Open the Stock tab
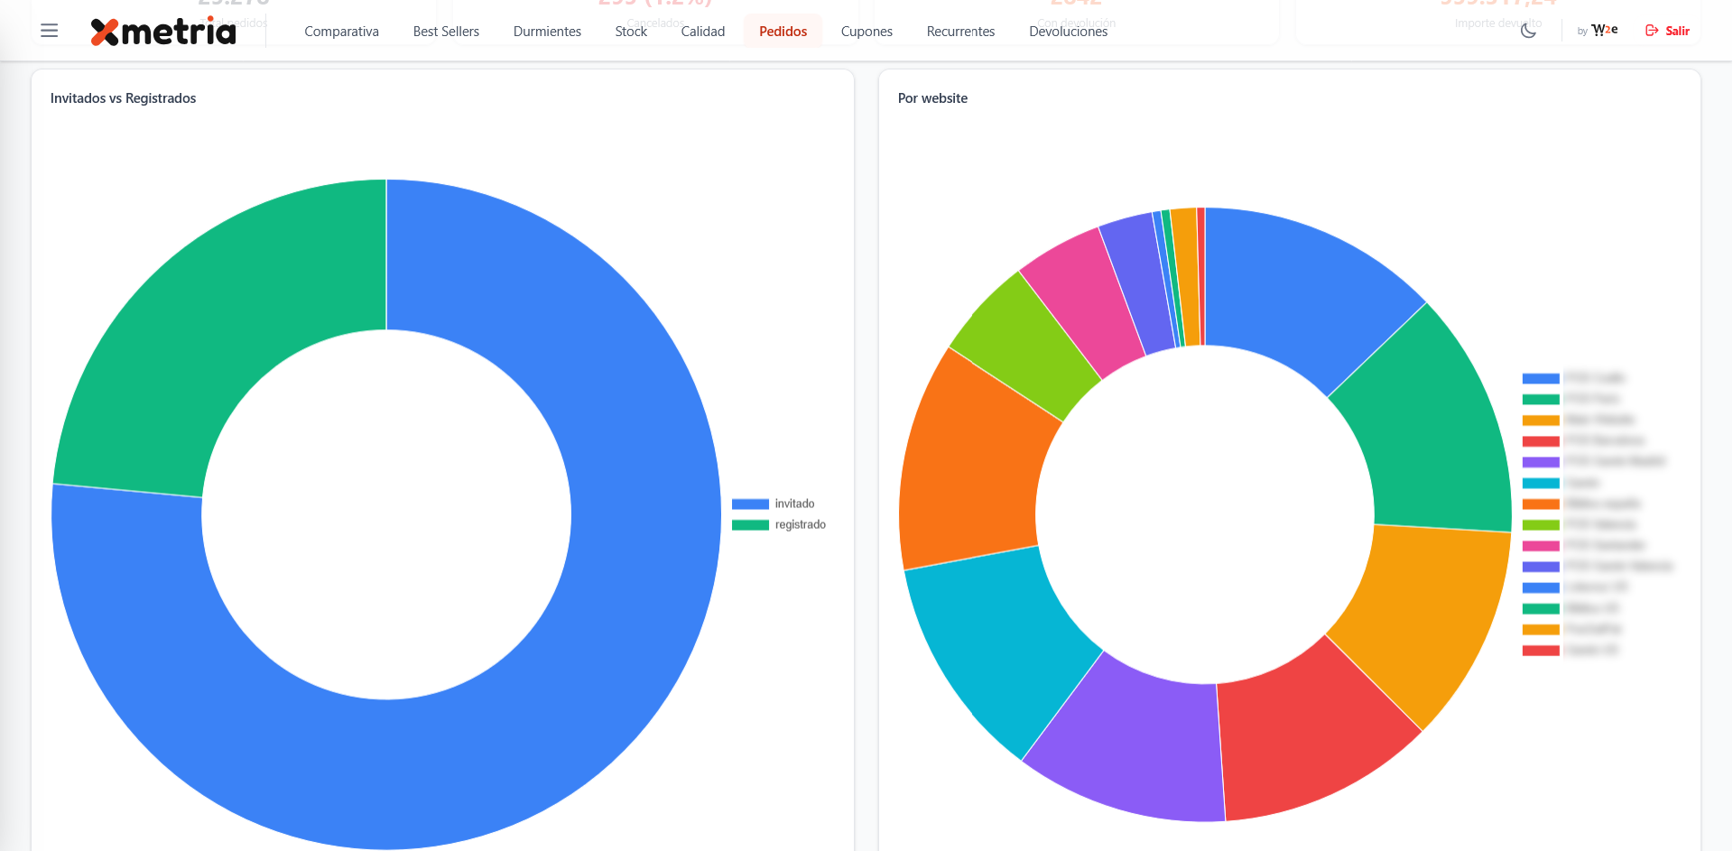 pyautogui.click(x=631, y=32)
